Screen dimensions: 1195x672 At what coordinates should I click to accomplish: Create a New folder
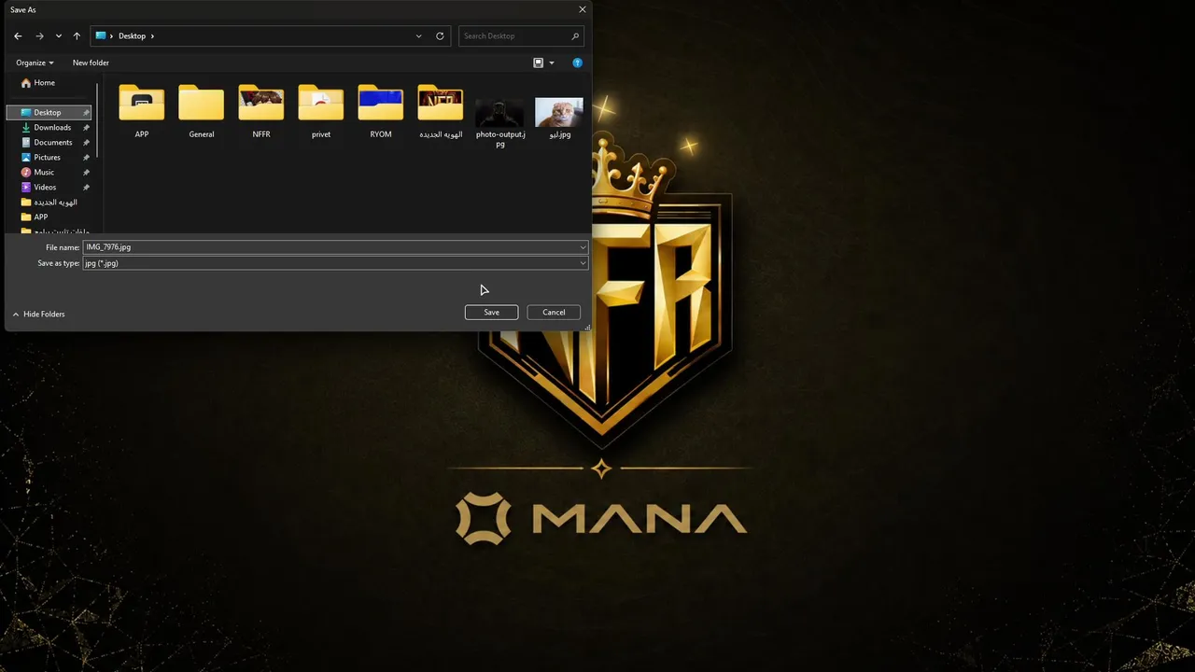point(91,63)
